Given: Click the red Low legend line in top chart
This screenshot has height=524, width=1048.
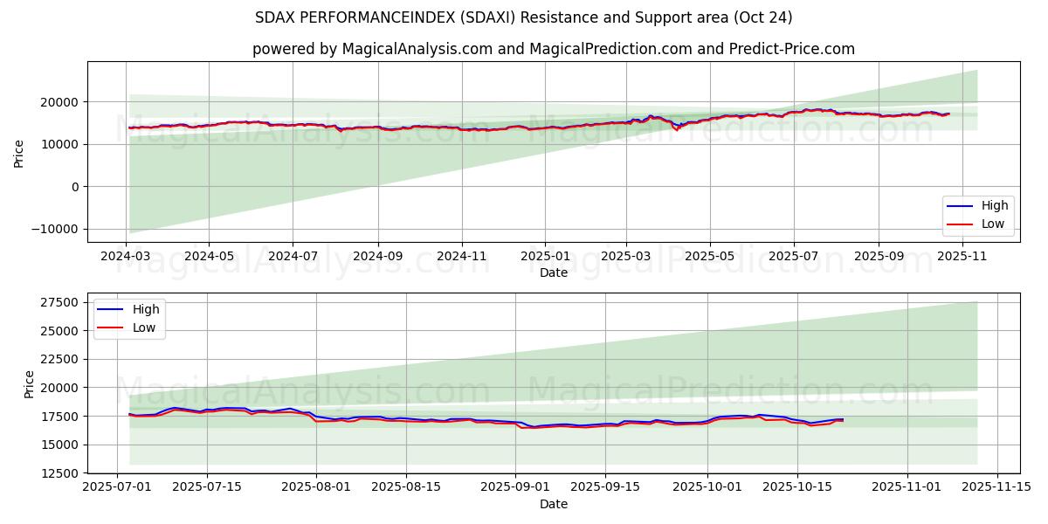Looking at the screenshot, I should [x=961, y=224].
